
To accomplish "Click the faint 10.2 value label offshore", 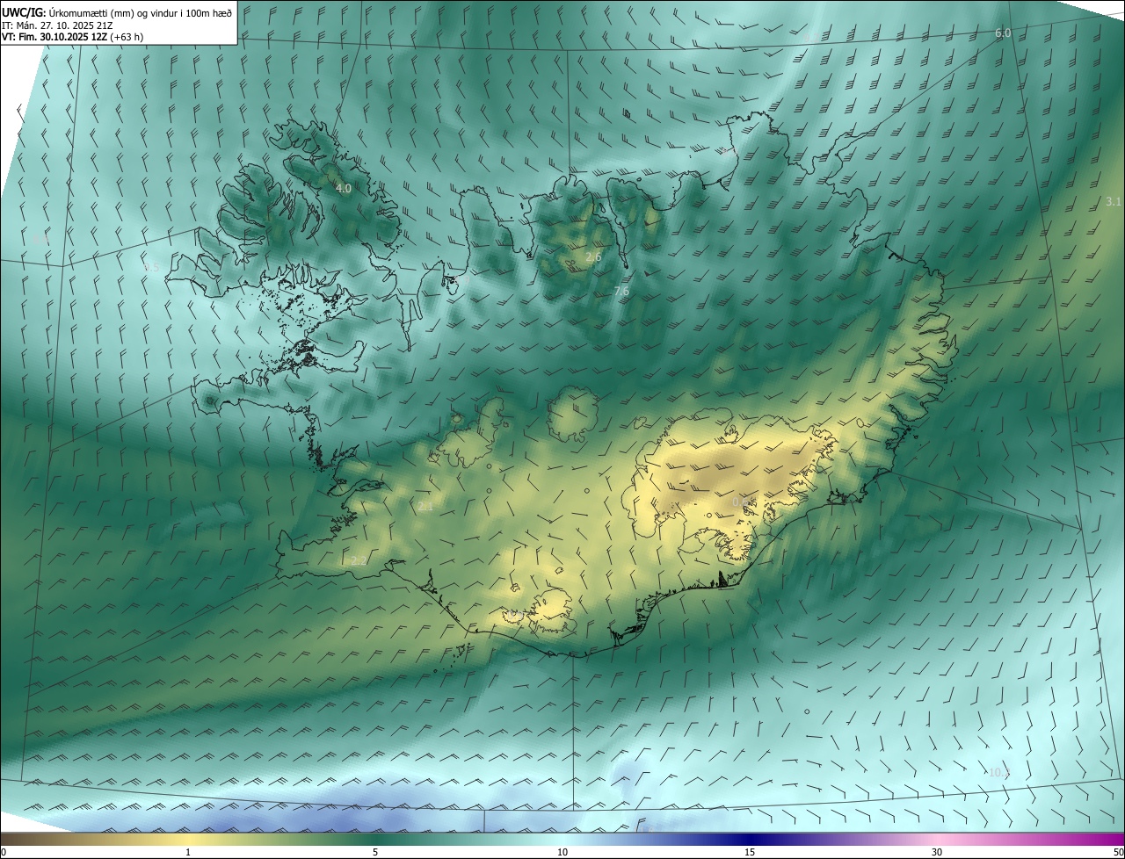I will pyautogui.click(x=999, y=772).
